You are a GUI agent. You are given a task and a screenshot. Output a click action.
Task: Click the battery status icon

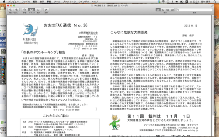(182, 2)
